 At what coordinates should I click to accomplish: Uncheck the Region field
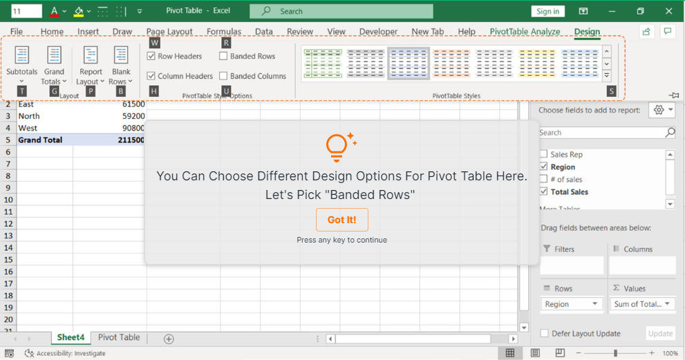click(x=544, y=167)
